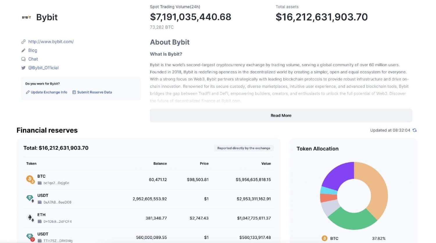Image resolution: width=436 pixels, height=243 pixels.
Task: Click the Value column header
Action: (266, 164)
